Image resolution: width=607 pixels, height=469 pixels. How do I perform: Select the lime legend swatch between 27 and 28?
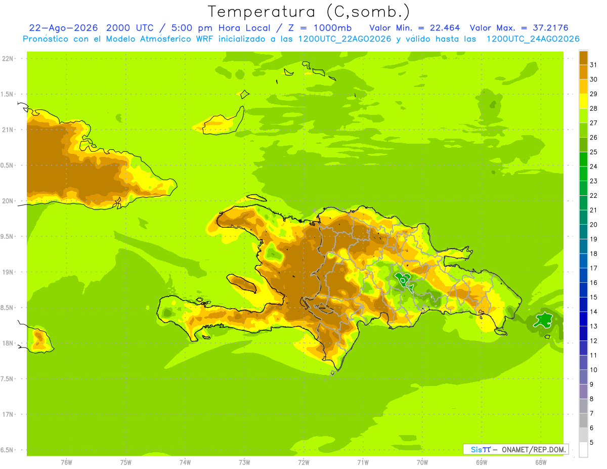pyautogui.click(x=583, y=115)
